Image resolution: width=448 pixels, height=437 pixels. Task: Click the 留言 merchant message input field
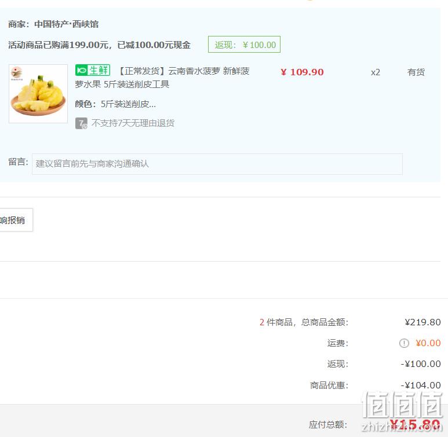point(217,164)
